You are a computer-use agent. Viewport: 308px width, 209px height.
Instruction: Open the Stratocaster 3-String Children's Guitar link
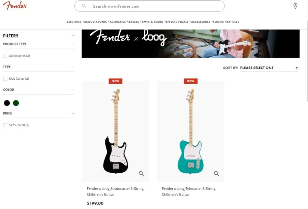tap(115, 192)
